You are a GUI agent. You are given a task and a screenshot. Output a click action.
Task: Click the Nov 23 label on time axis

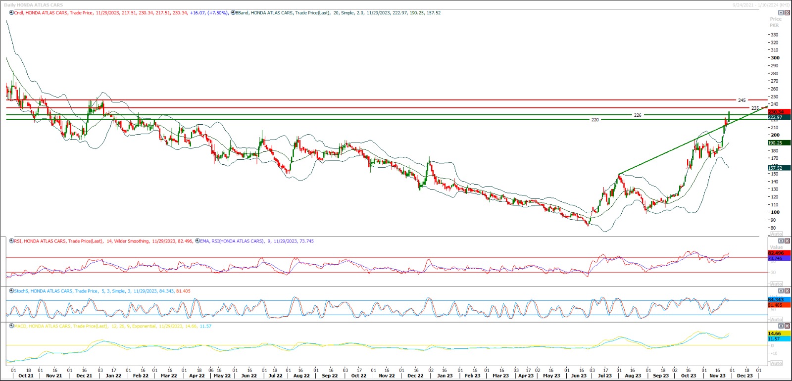click(717, 376)
